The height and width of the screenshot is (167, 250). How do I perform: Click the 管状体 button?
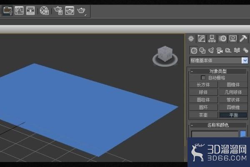pyautogui.click(x=233, y=100)
